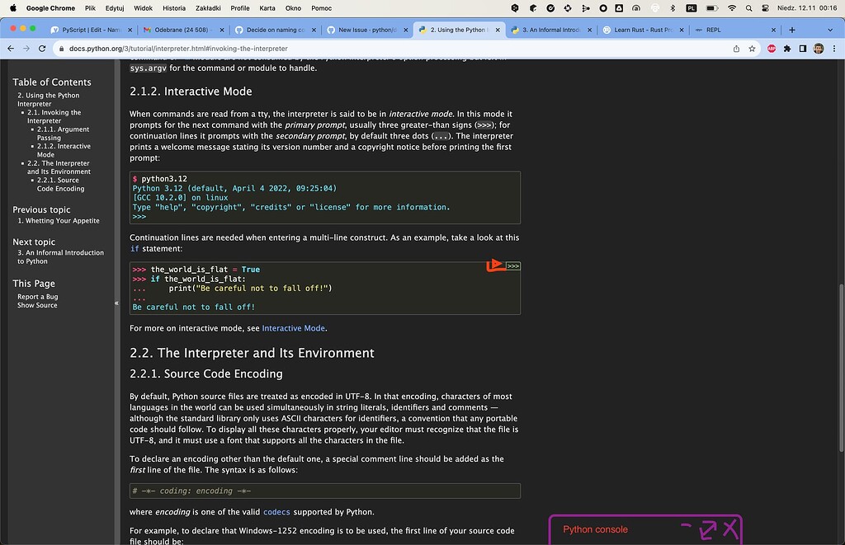Click the Report a Bug link

pyautogui.click(x=36, y=296)
